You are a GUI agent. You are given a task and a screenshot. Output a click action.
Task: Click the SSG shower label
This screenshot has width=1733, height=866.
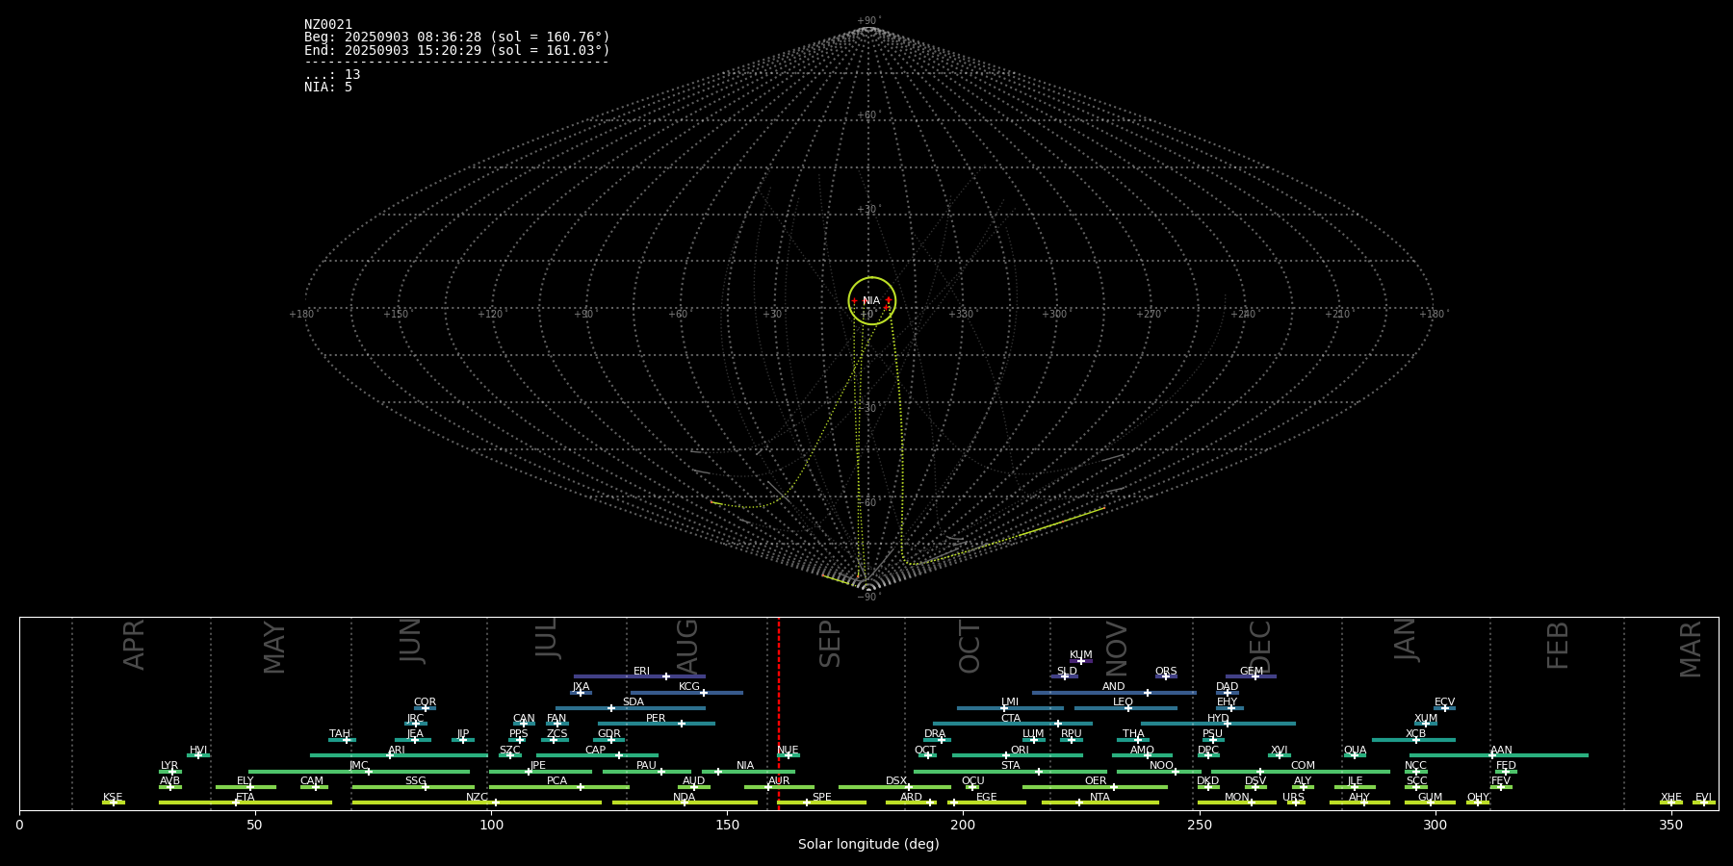[x=415, y=781]
